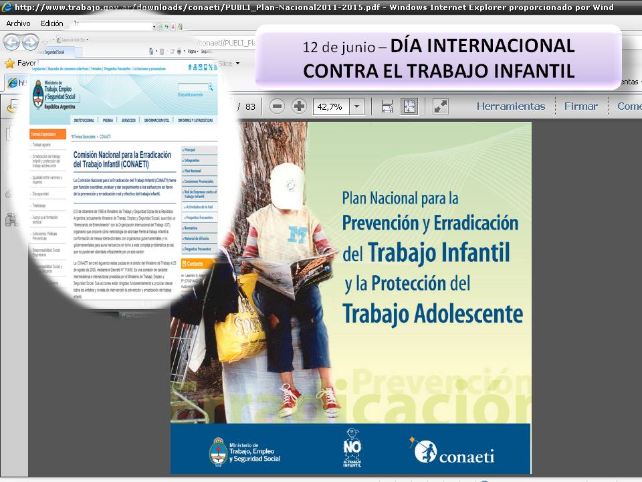The height and width of the screenshot is (482, 642).
Task: Open Integrantes in the CONAETI side menu
Action: coord(199,160)
